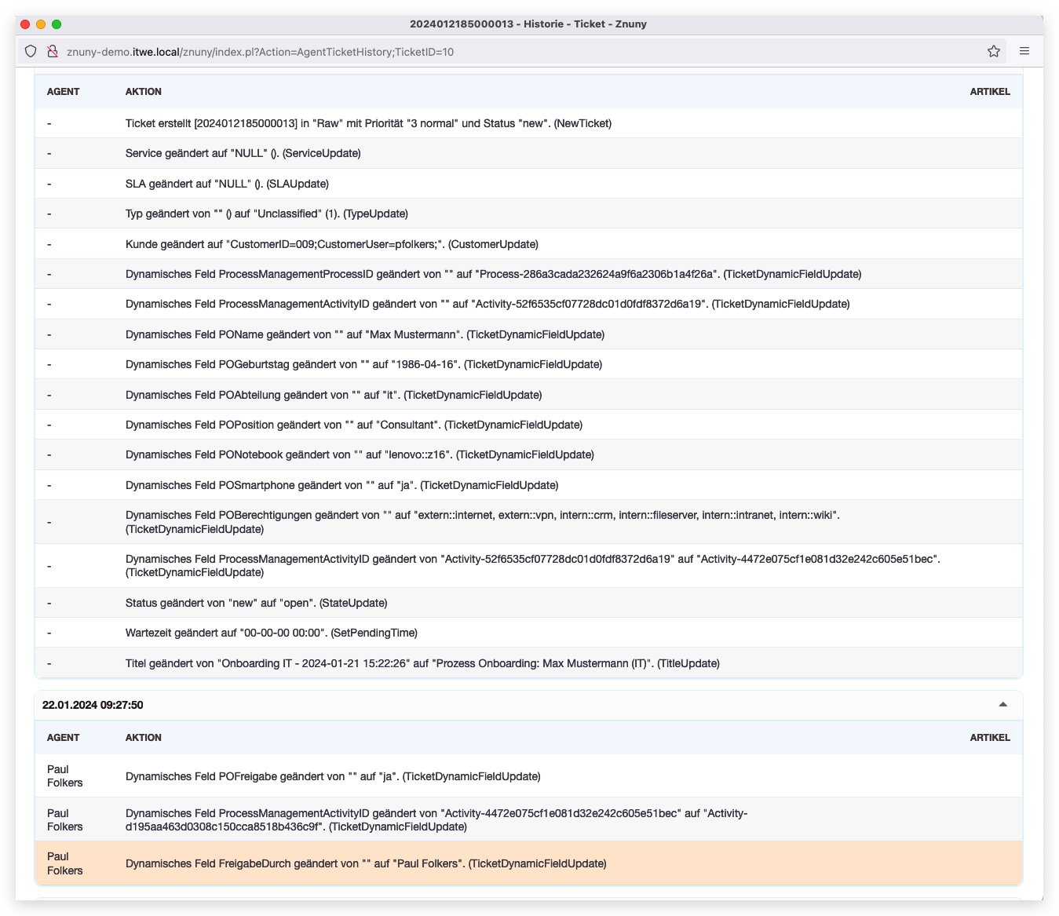
Task: Click the AGENT header in top table
Action: (63, 92)
